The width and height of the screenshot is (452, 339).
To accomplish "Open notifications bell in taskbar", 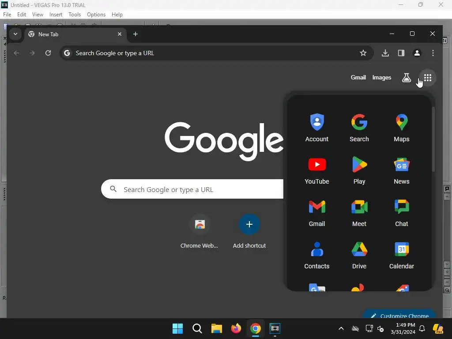I will [422, 328].
